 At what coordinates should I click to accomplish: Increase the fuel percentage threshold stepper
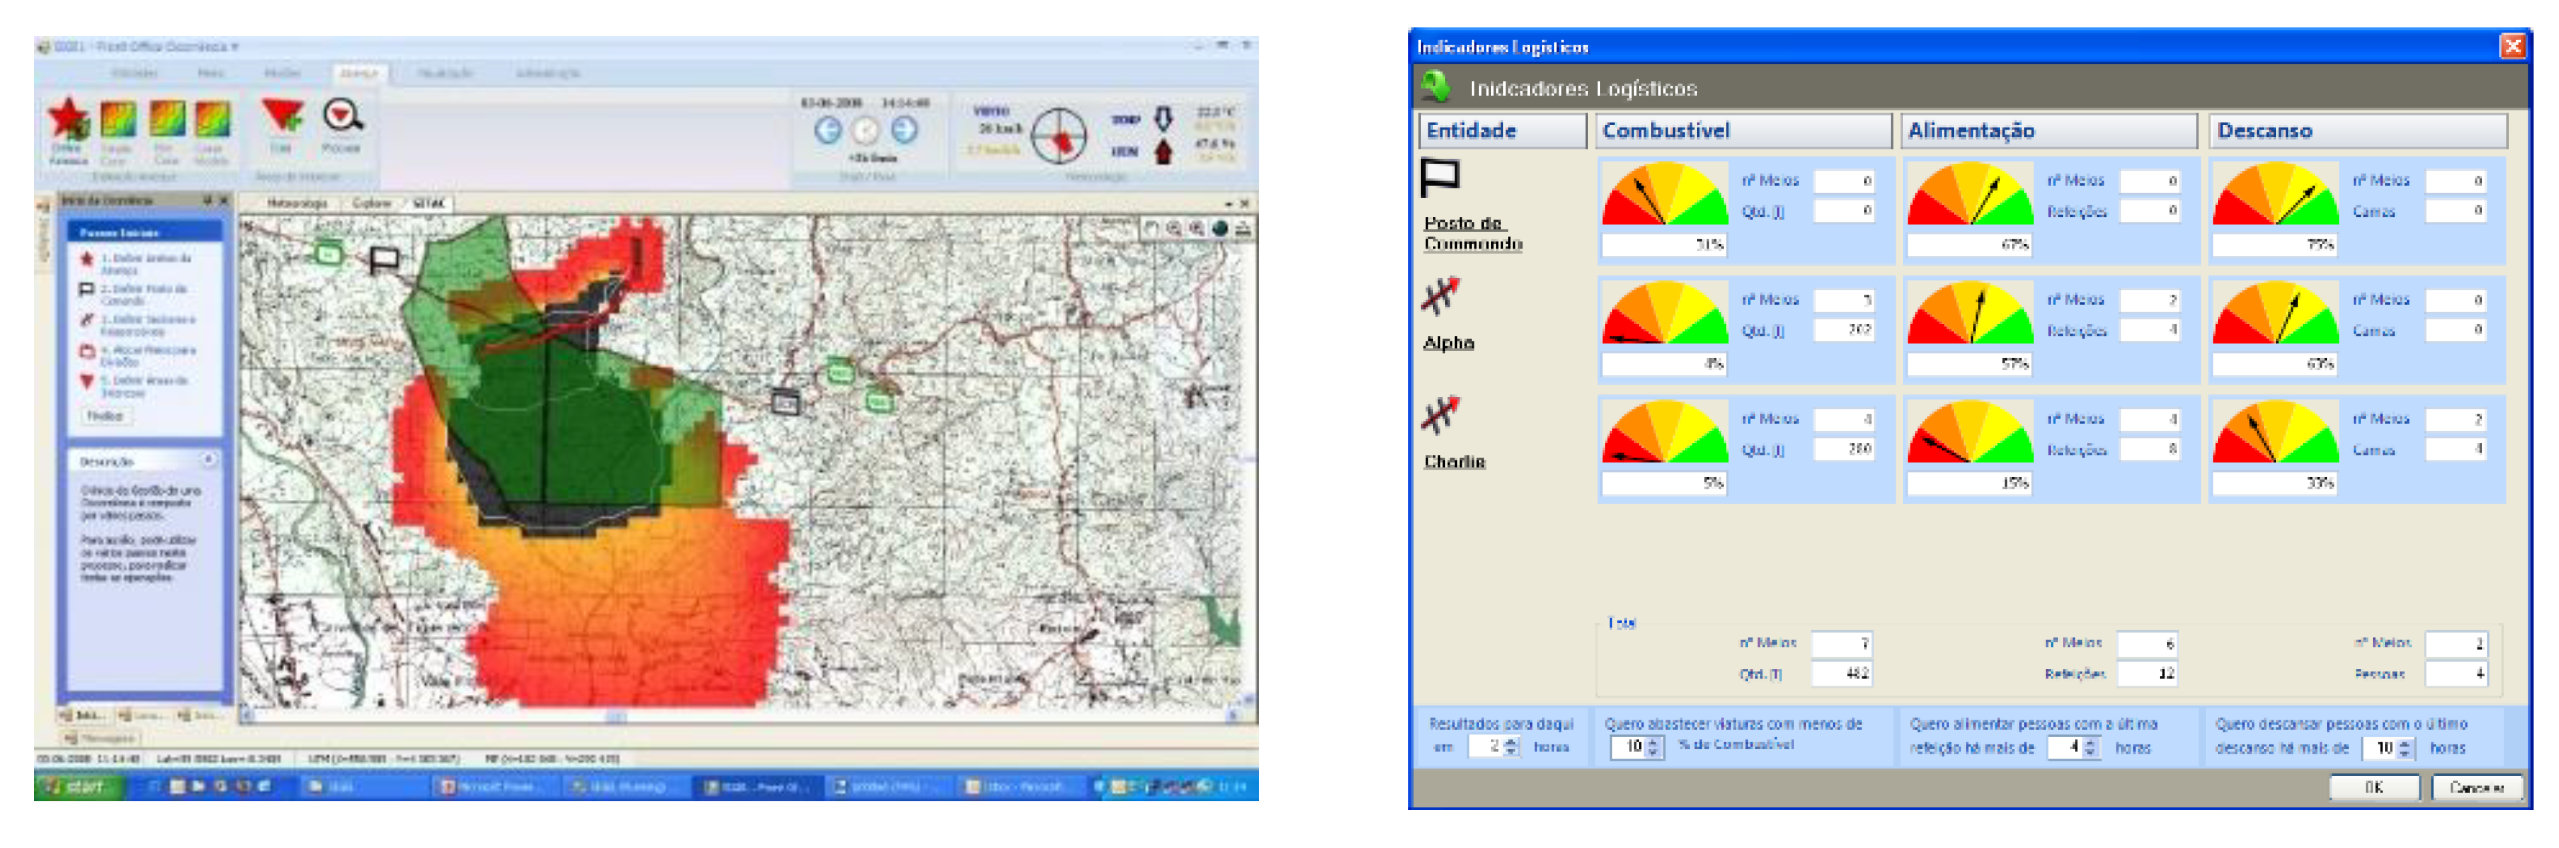1653,741
